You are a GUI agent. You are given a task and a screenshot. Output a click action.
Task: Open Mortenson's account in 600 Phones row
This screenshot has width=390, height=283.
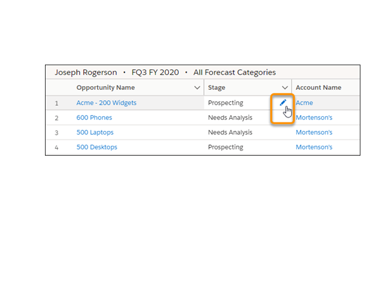314,118
